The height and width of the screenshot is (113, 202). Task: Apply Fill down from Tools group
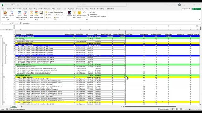click(x=49, y=12)
